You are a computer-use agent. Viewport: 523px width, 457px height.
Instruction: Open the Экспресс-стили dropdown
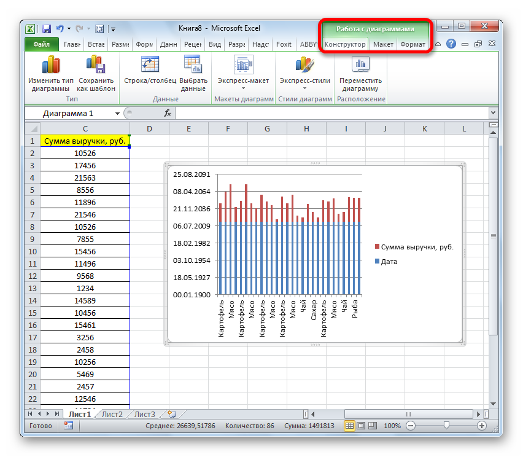click(x=304, y=80)
